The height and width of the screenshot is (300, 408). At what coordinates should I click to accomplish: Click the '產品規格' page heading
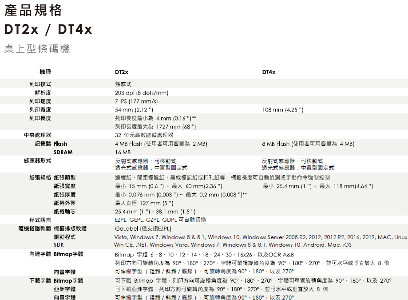(x=33, y=10)
